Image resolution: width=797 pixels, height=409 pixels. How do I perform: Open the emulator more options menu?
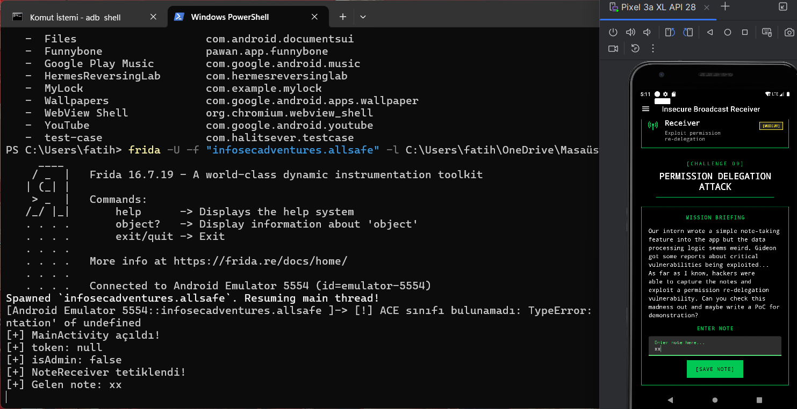(653, 48)
